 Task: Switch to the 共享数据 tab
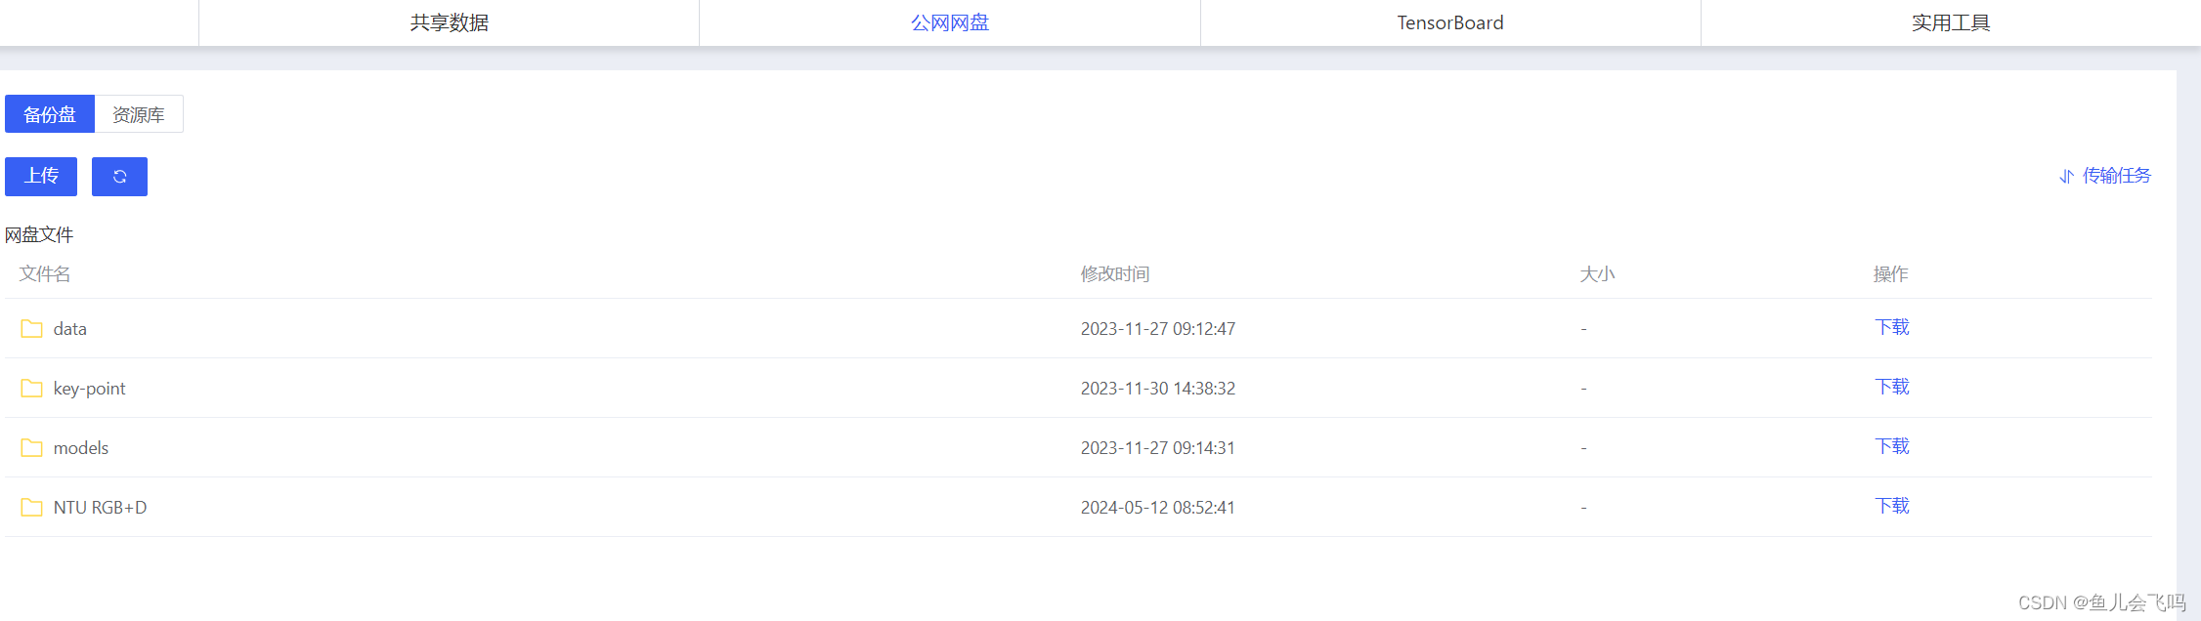(449, 22)
